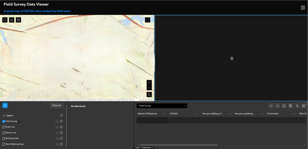308x149 pixels.
Task: Check the Building Area layer checkbox
Action: 3,139
